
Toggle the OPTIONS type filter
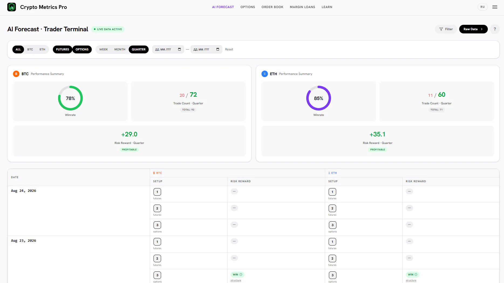(82, 49)
